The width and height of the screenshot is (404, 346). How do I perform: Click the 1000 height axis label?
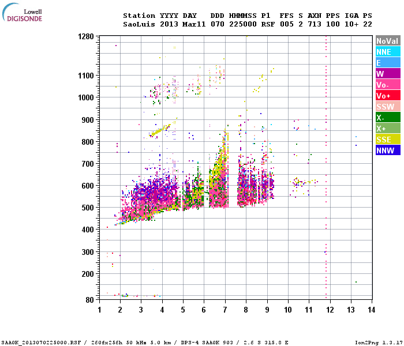(x=86, y=97)
